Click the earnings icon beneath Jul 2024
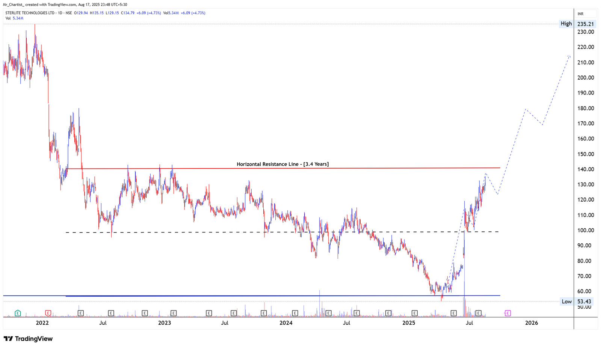Screen dimensions: 601x348 [356, 312]
